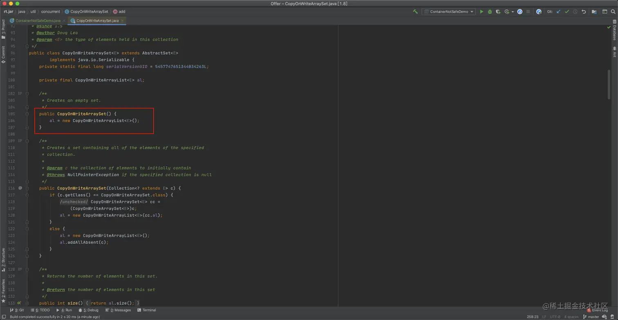Click the Build project hammer icon
618x320 pixels.
click(x=415, y=12)
